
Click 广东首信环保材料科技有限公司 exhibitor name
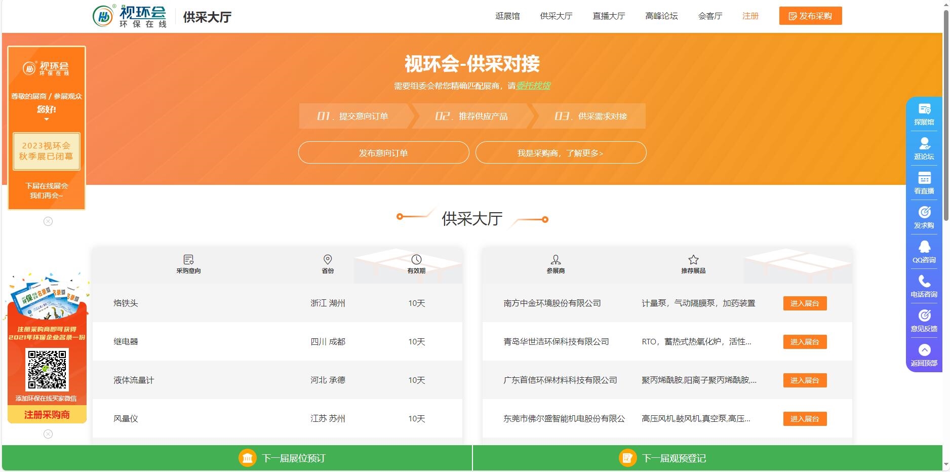pos(560,380)
